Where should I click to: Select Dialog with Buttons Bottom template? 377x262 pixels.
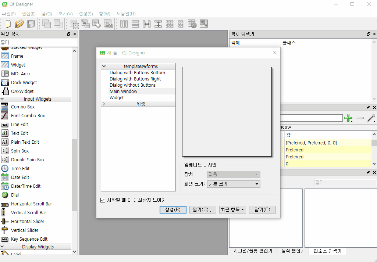tap(137, 72)
